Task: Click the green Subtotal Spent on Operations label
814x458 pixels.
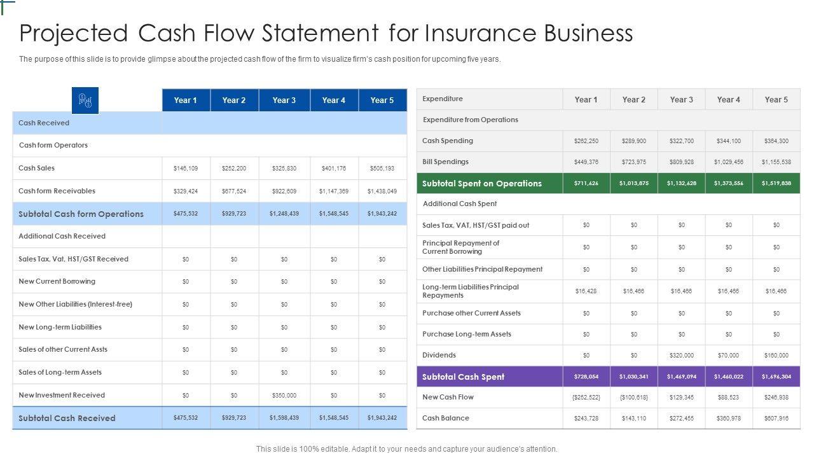Action: [481, 183]
